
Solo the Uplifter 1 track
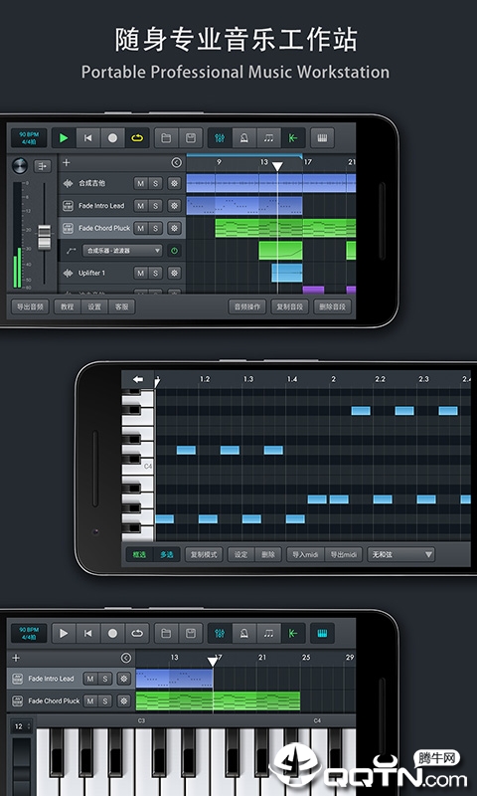click(156, 273)
